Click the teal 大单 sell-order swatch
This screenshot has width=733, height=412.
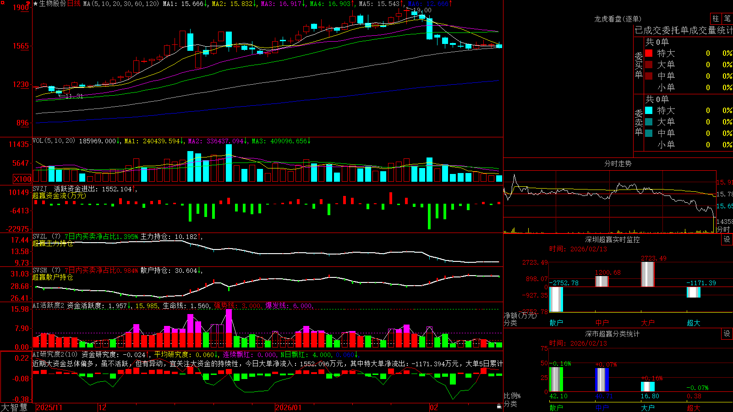[x=649, y=122]
